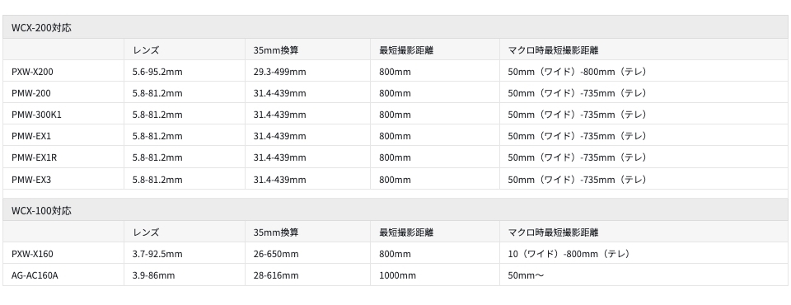Click the 50mm〜 macro distance cell
Viewport: 791px width, 305px height.
point(644,274)
